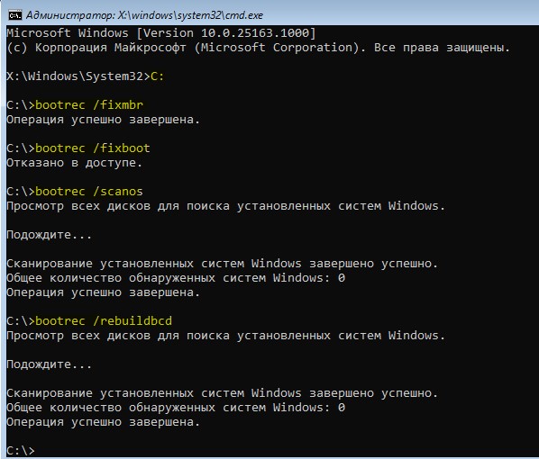Screen dimensions: 539x459
Task: Click the first 'Подождите...' line
Action: coord(50,235)
